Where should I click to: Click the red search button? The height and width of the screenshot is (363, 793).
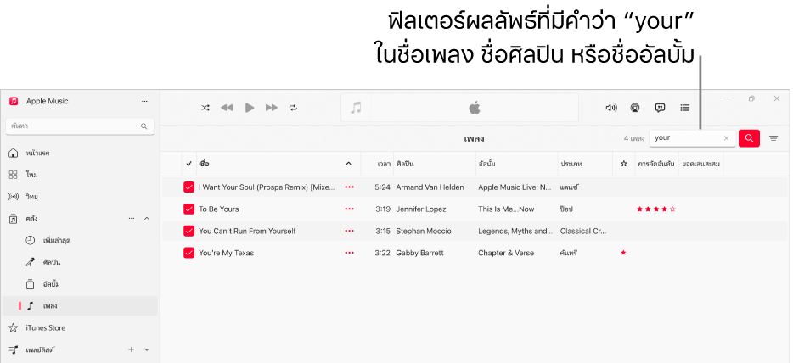(x=749, y=138)
